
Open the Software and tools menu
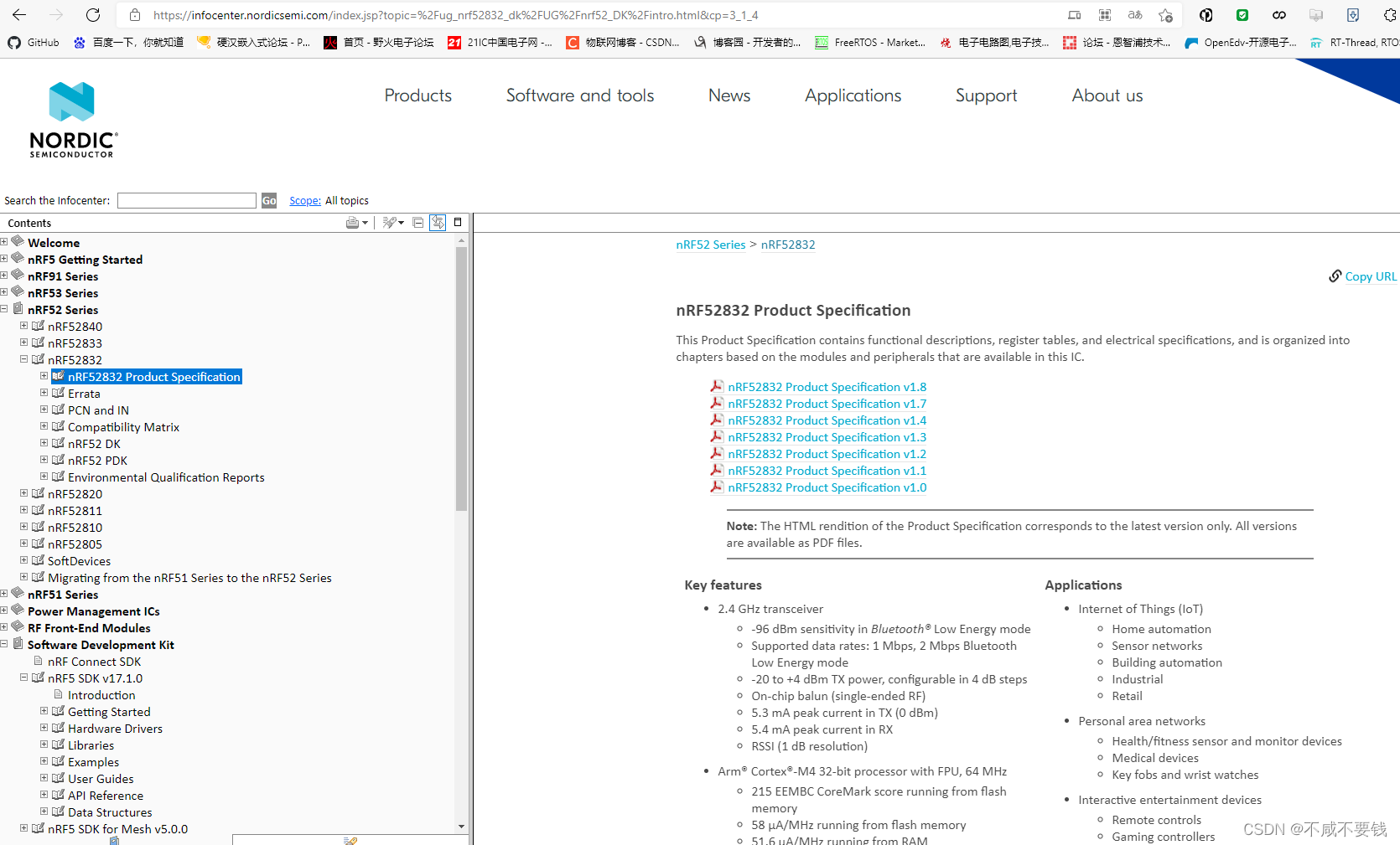tap(580, 95)
